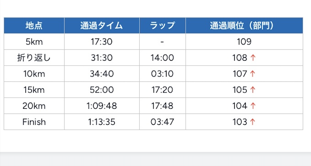Click the red up arrow beside rank 105
Screen dimensions: 311x166
pyautogui.click(x=252, y=90)
